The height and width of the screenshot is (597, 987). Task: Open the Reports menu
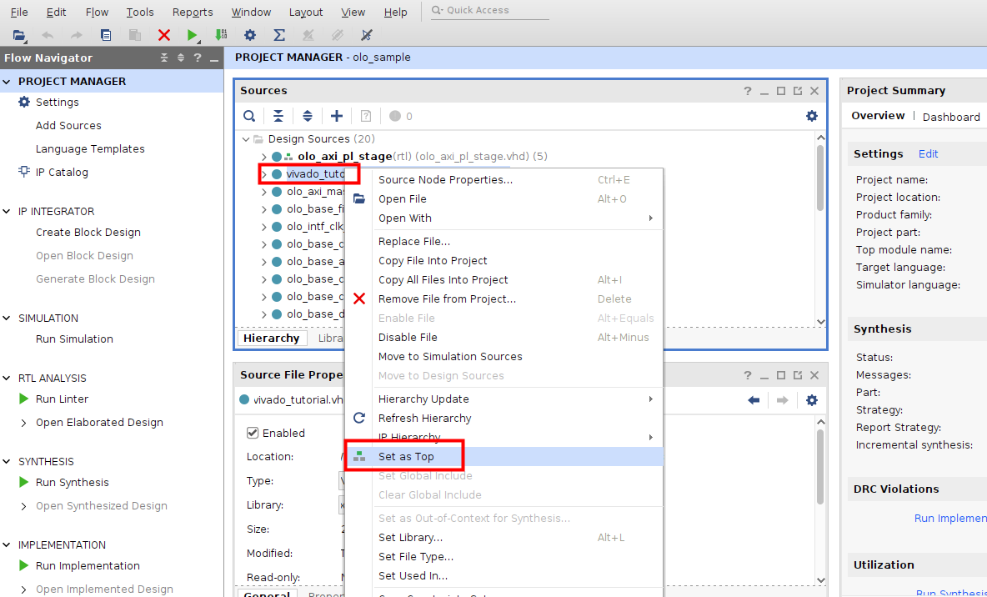pyautogui.click(x=193, y=12)
